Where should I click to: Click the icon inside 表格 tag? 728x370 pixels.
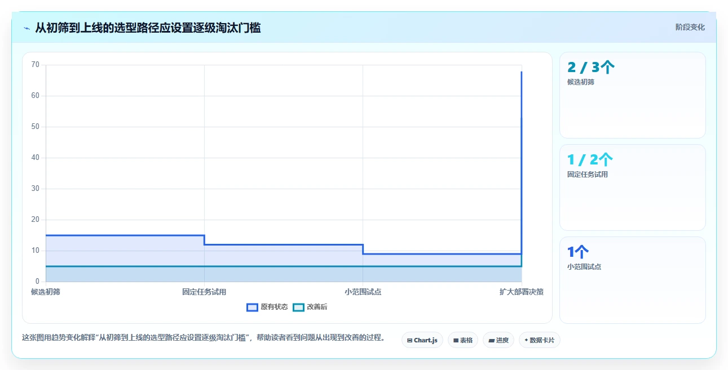[456, 340]
